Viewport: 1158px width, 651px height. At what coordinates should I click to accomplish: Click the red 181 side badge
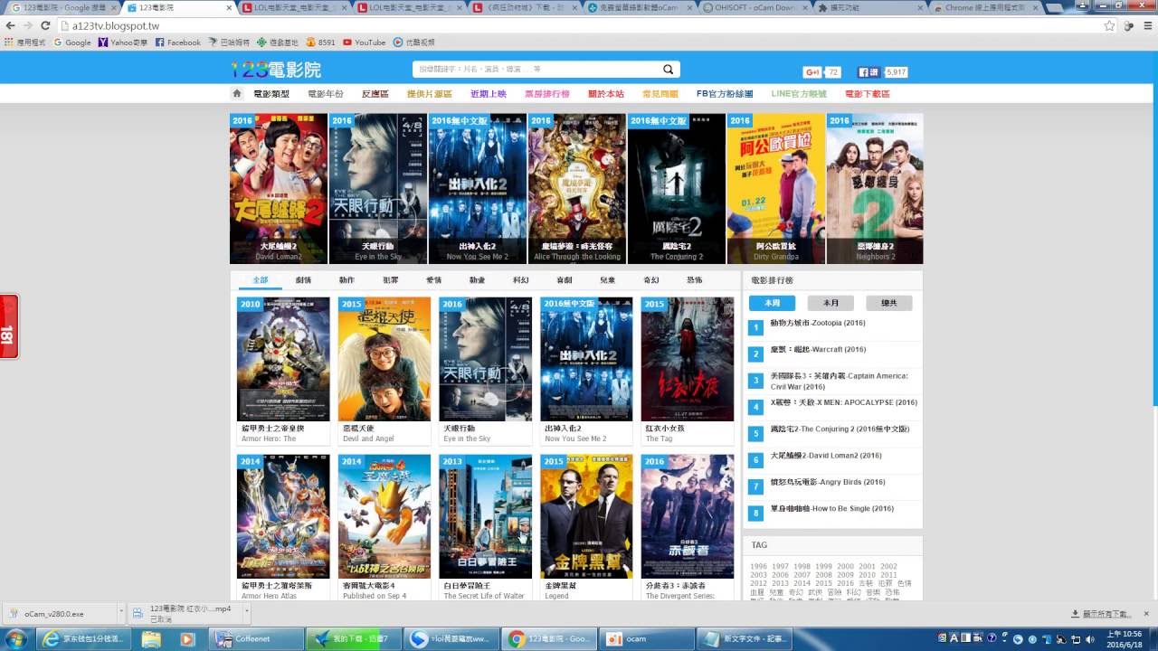pos(8,326)
